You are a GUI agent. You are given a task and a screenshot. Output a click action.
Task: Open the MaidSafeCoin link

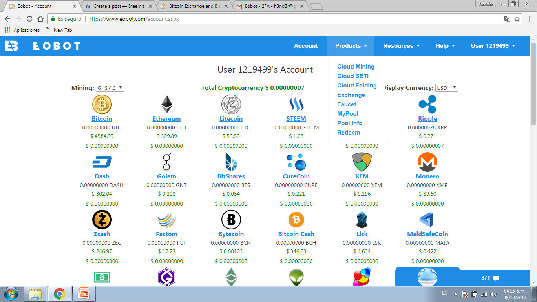click(x=427, y=234)
